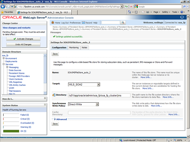Click the browser refresh icon

[x=127, y=7]
